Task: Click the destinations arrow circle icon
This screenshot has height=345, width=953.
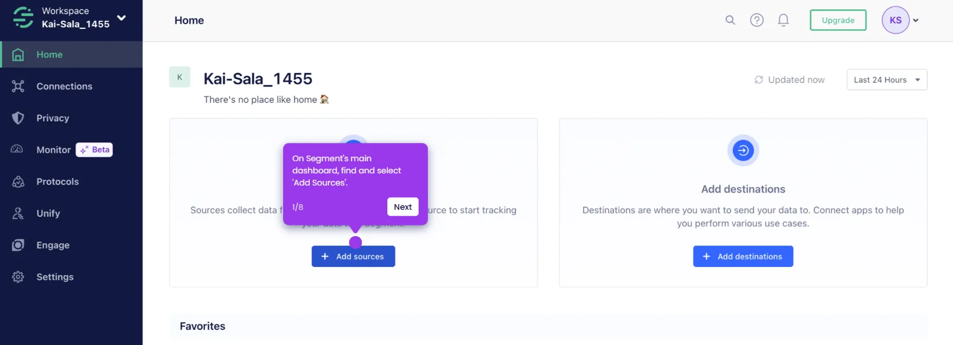Action: coord(743,151)
